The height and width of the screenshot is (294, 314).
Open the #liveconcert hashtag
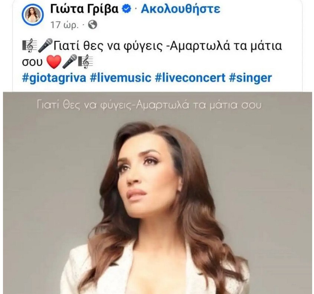[x=190, y=78]
